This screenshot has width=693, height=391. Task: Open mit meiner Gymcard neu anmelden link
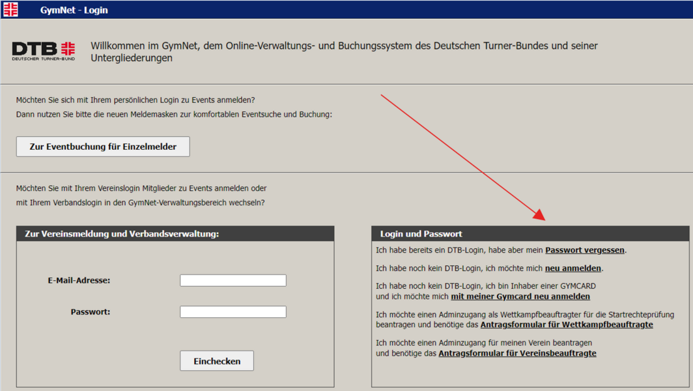point(520,297)
